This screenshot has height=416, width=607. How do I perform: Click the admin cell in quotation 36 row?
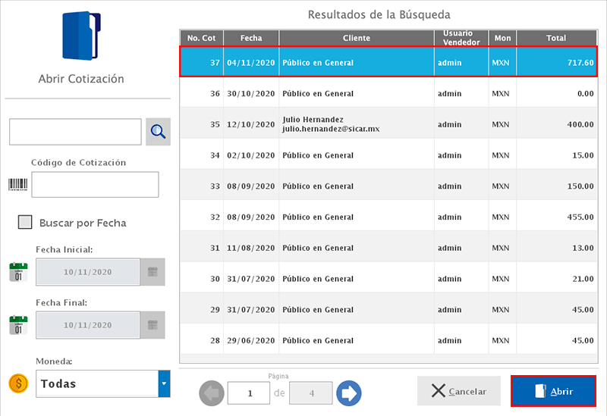pyautogui.click(x=461, y=93)
